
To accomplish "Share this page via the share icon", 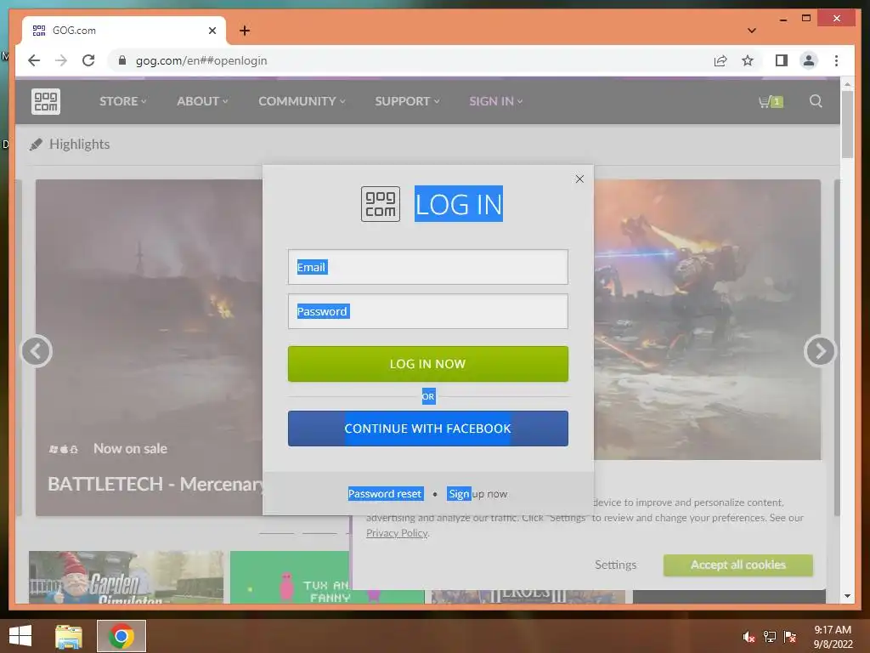I will coord(720,60).
